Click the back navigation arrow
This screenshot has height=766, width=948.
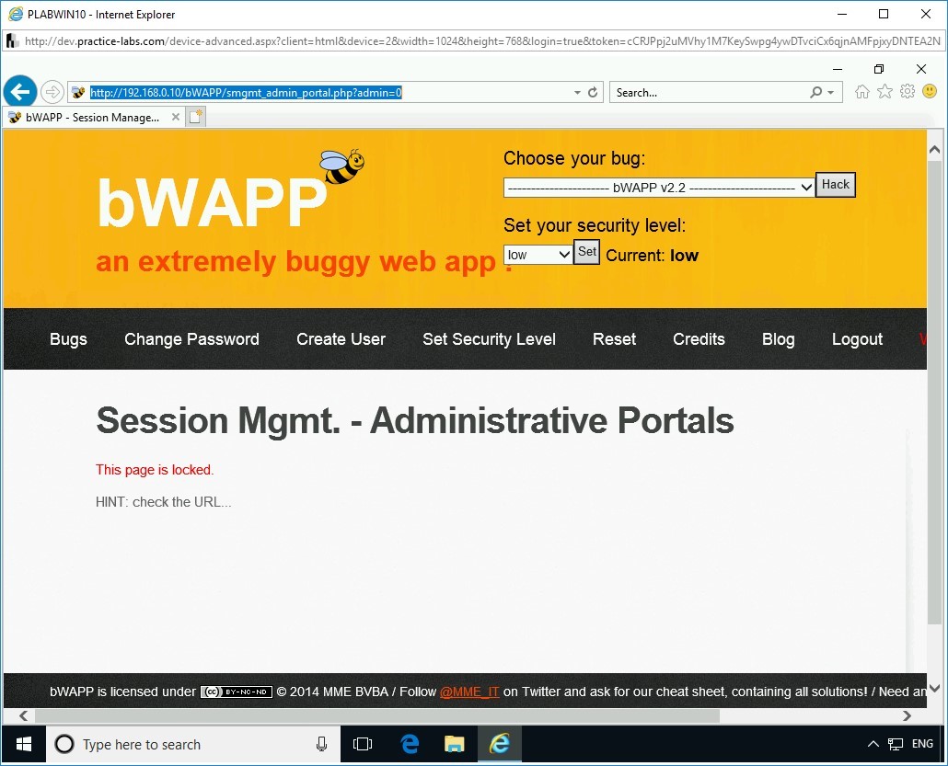[20, 91]
